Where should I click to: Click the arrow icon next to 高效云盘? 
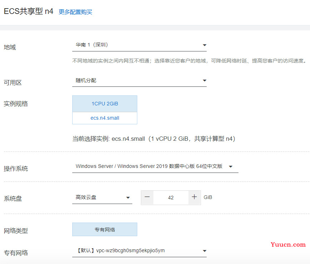[x=128, y=198]
